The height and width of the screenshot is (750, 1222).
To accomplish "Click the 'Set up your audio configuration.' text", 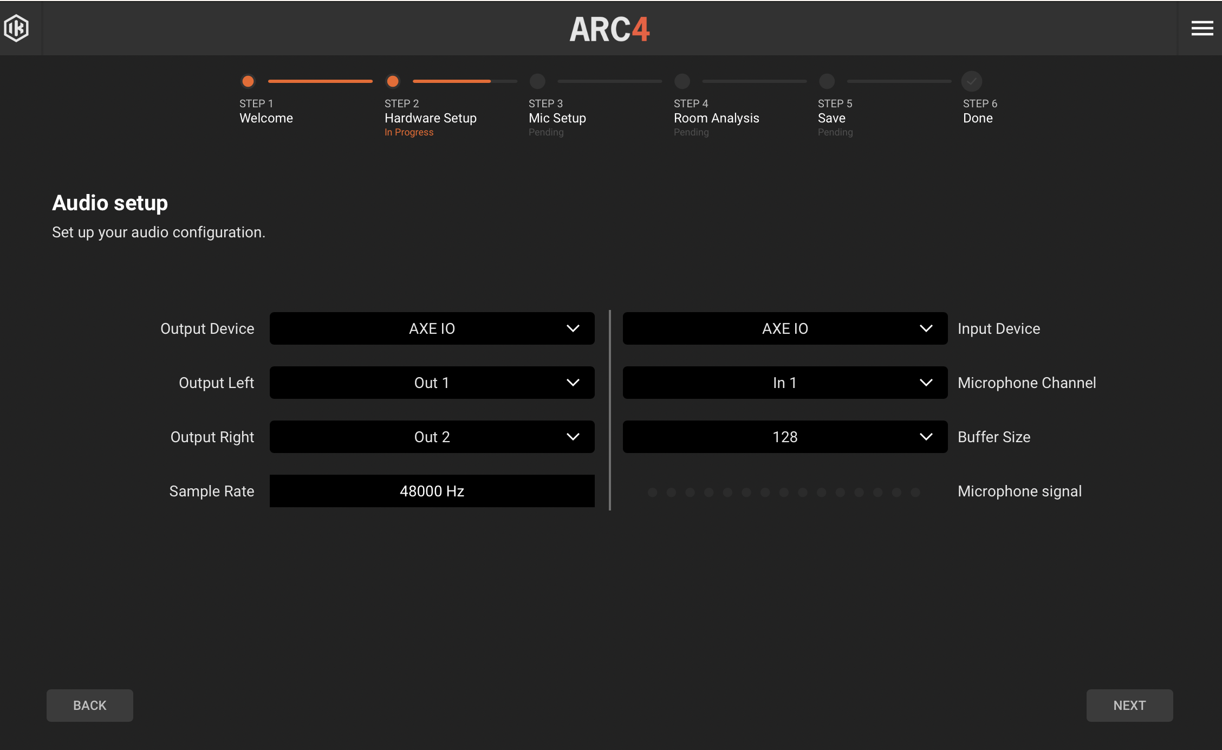I will pyautogui.click(x=159, y=232).
